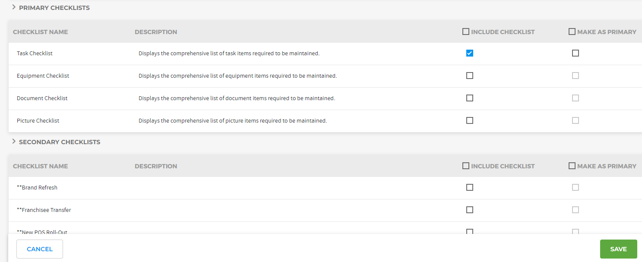Click the Cancel button
Viewport: 642px width, 262px height.
click(40, 249)
